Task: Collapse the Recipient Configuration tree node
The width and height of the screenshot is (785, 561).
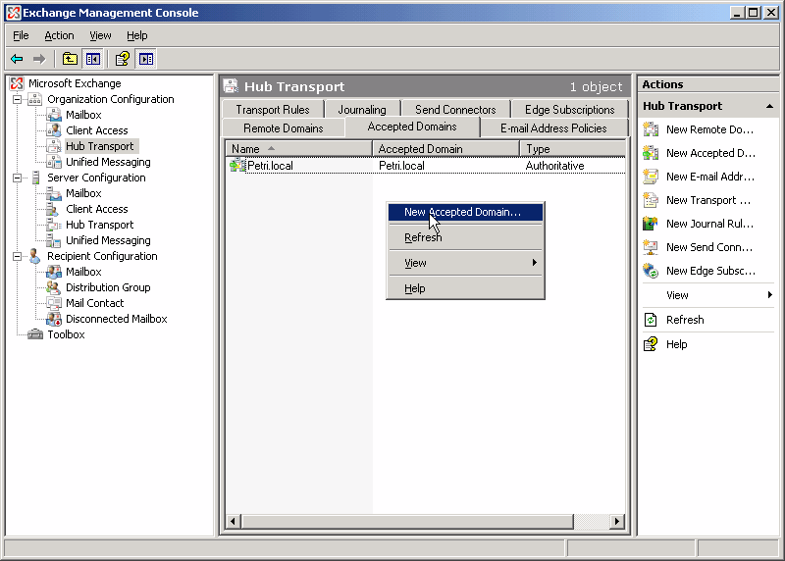Action: point(17,256)
